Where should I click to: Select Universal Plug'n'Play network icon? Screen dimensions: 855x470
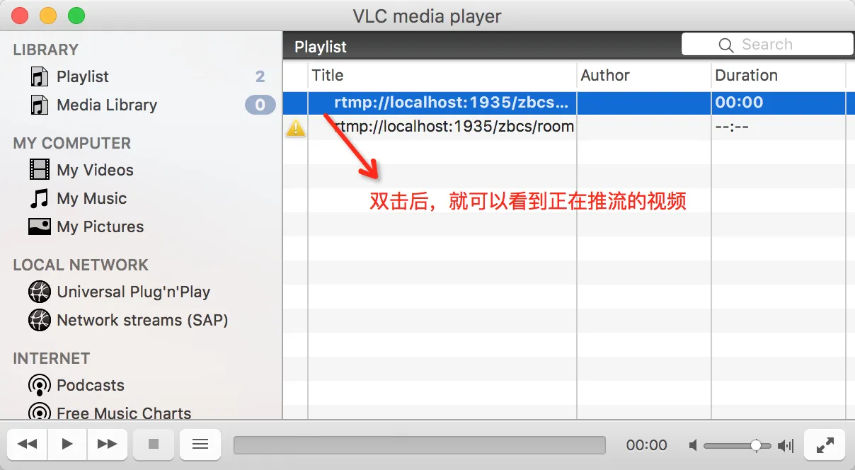coord(40,292)
